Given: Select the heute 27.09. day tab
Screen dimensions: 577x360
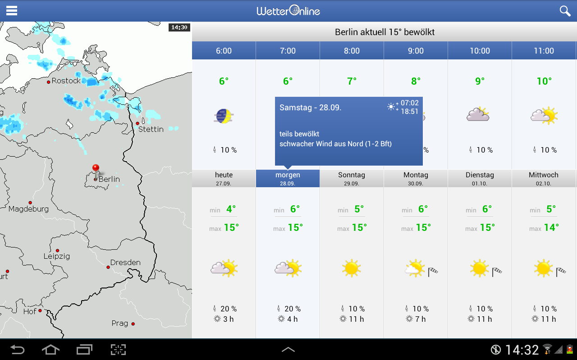Looking at the screenshot, I should [224, 179].
